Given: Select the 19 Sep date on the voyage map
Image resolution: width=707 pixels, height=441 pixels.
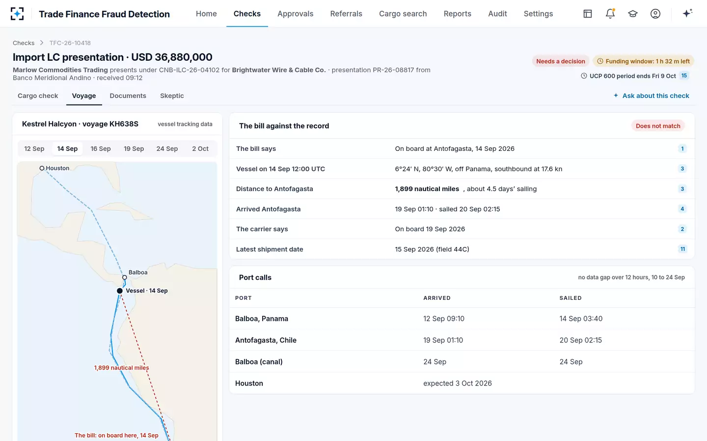Looking at the screenshot, I should pyautogui.click(x=134, y=148).
